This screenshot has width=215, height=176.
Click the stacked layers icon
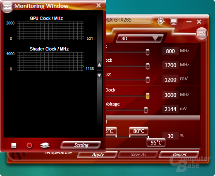(x=45, y=145)
